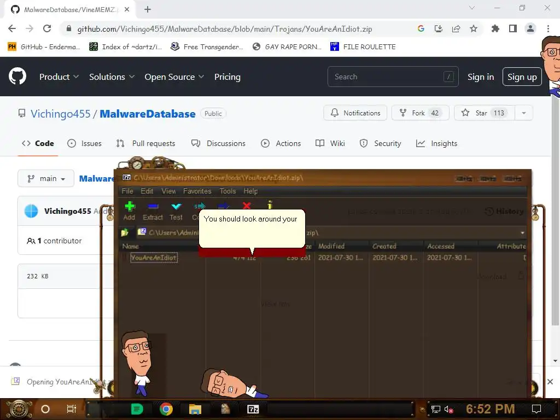Open the main branch selector dropdown
This screenshot has height=420, width=560.
pos(46,178)
